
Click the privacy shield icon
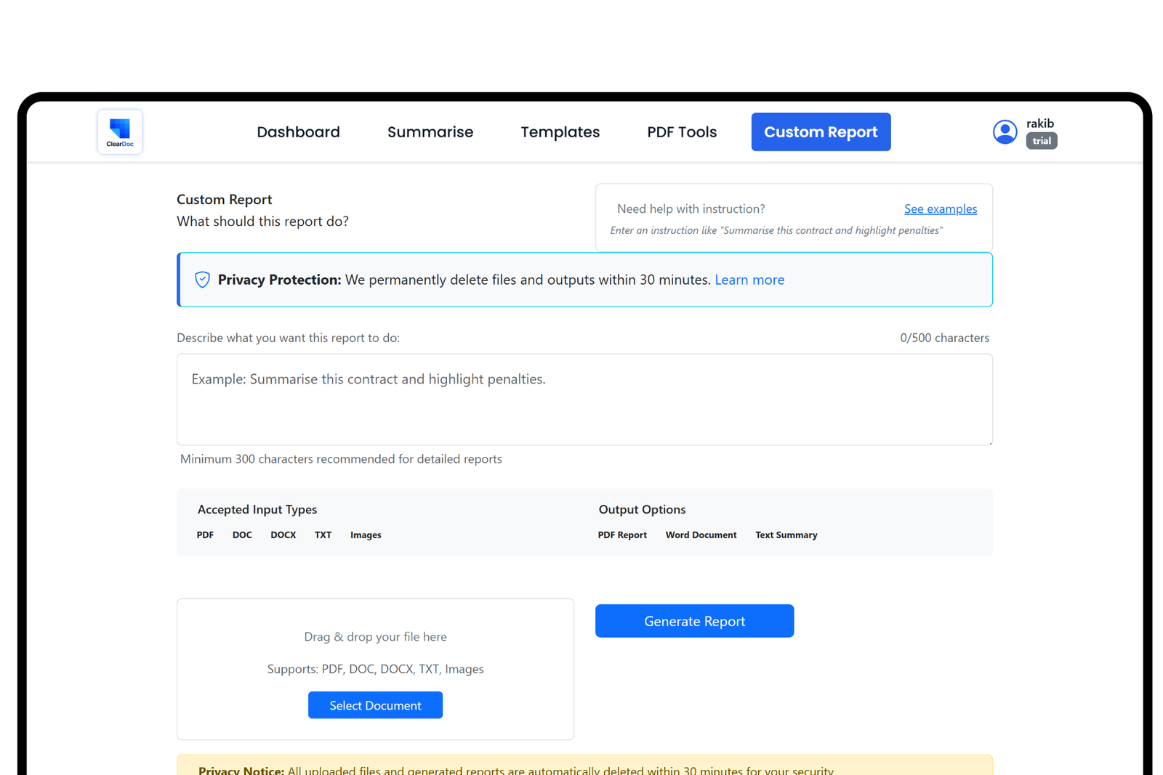pos(202,280)
